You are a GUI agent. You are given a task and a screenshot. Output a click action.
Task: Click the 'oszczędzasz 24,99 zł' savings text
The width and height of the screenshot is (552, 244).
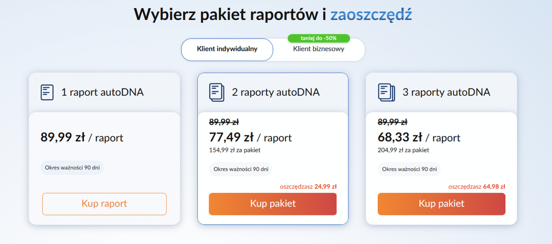(x=308, y=186)
